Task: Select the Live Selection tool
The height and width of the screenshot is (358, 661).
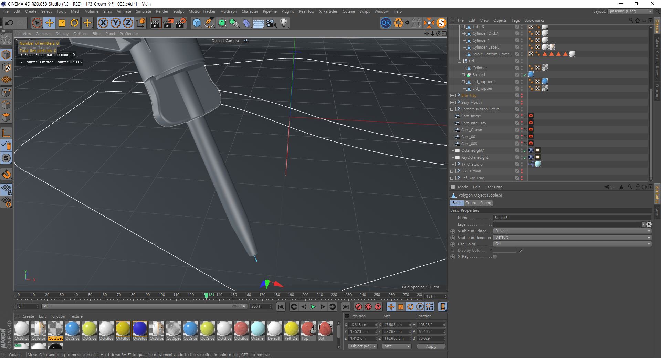Action: [37, 23]
